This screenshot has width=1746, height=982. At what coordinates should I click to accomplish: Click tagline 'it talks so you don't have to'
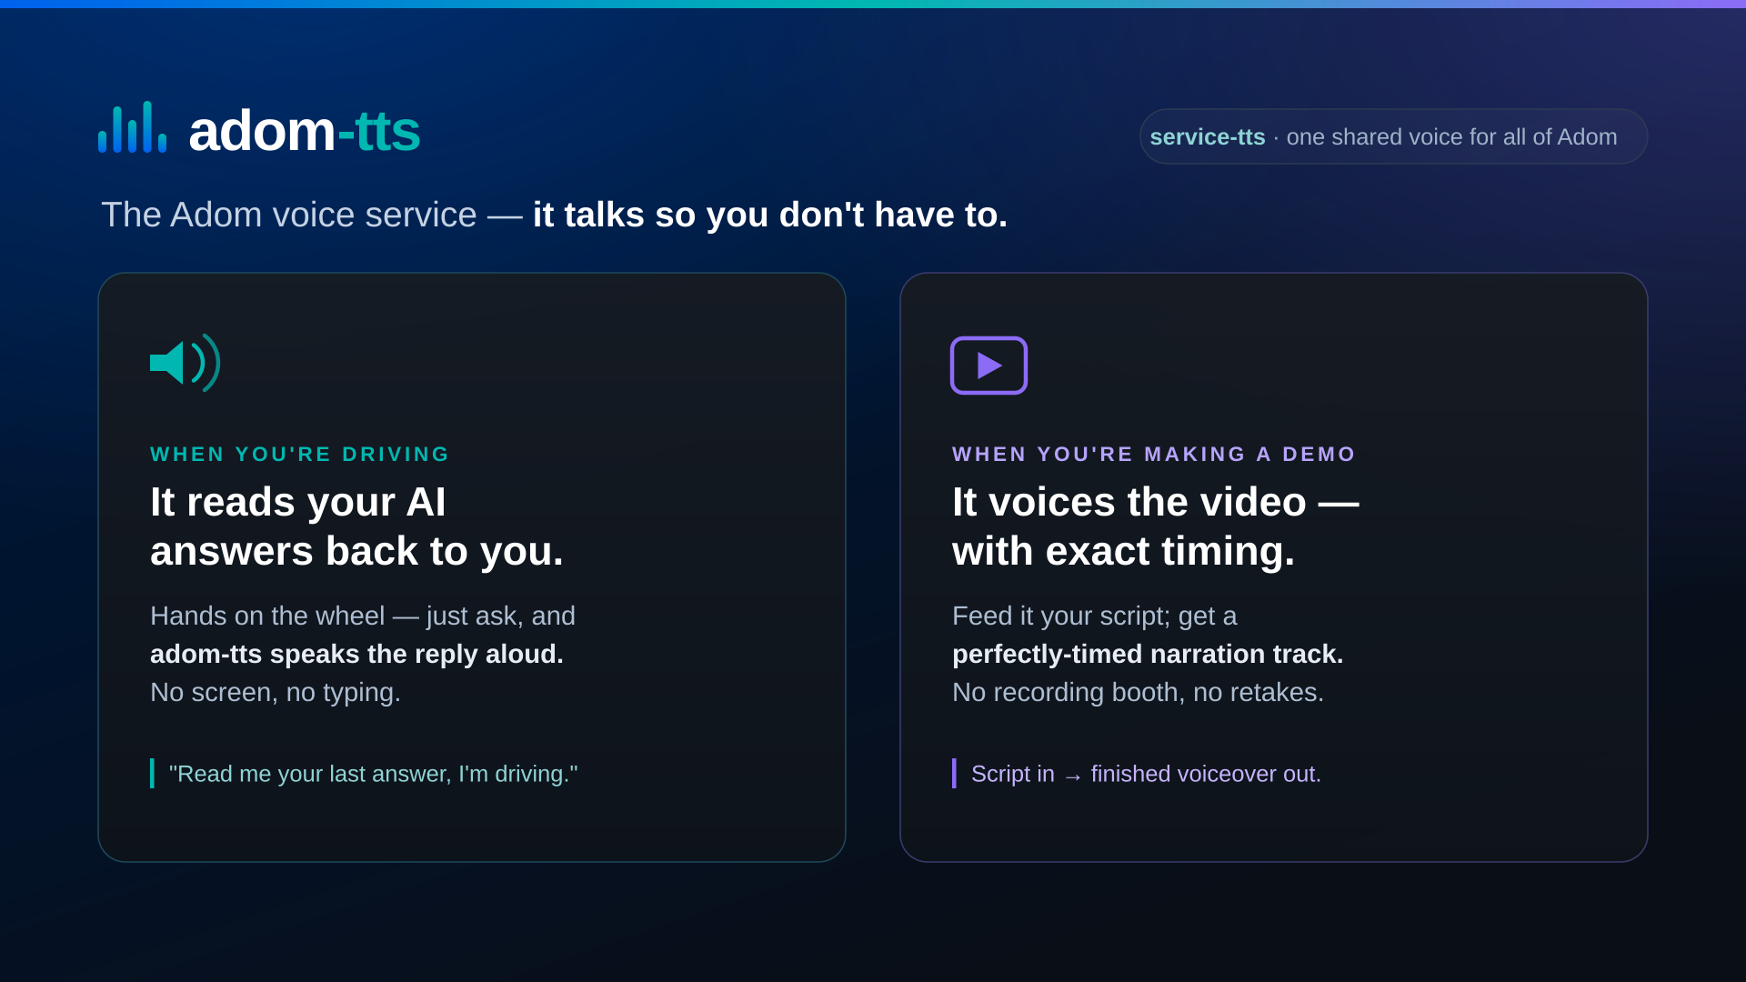point(769,215)
